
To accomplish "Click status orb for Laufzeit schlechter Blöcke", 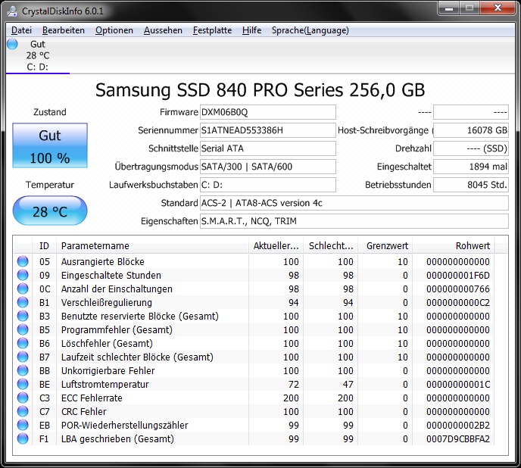I will [23, 357].
